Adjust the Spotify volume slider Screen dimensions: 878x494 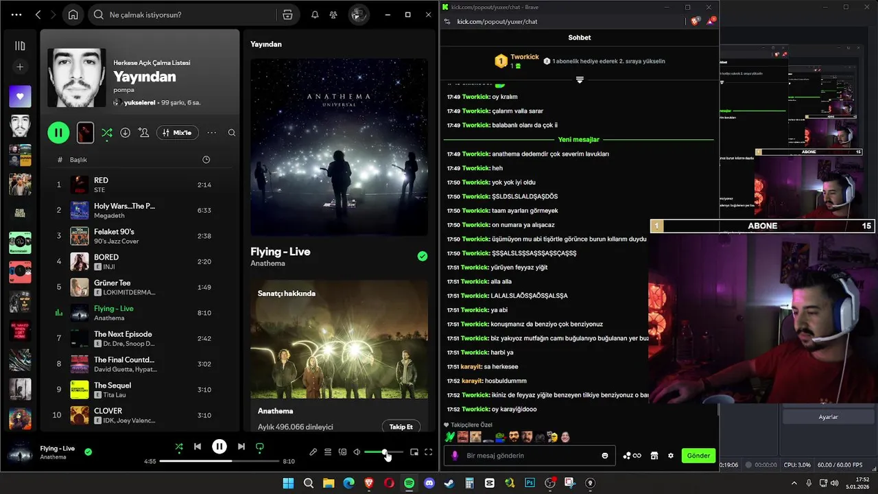pos(383,452)
